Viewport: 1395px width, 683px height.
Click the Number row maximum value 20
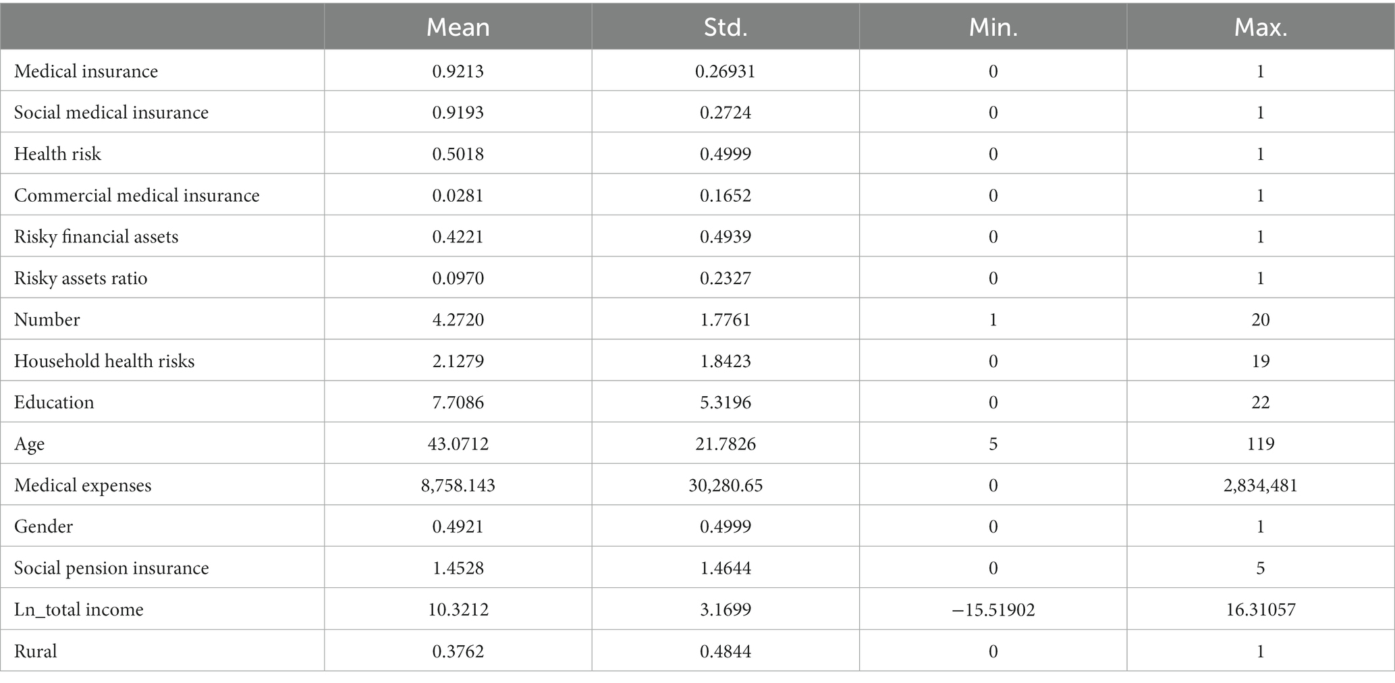(1261, 319)
